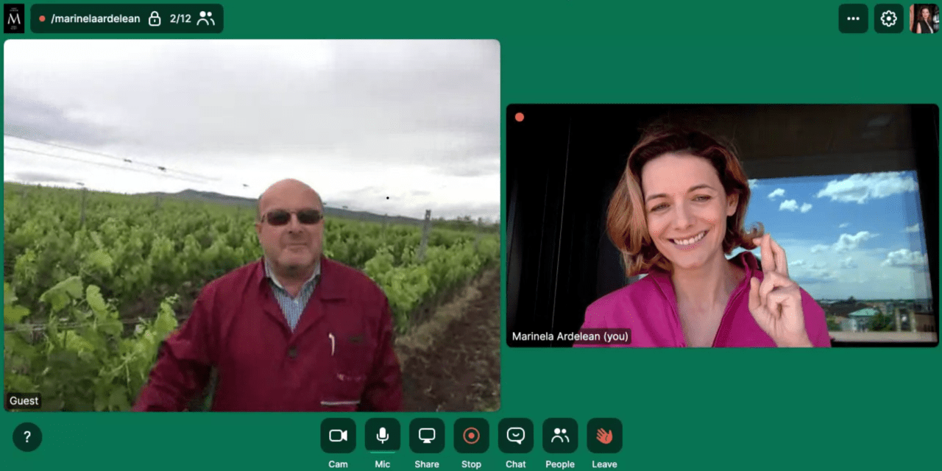
Task: Select the Marinela Ardelean video tile
Action: click(x=722, y=225)
